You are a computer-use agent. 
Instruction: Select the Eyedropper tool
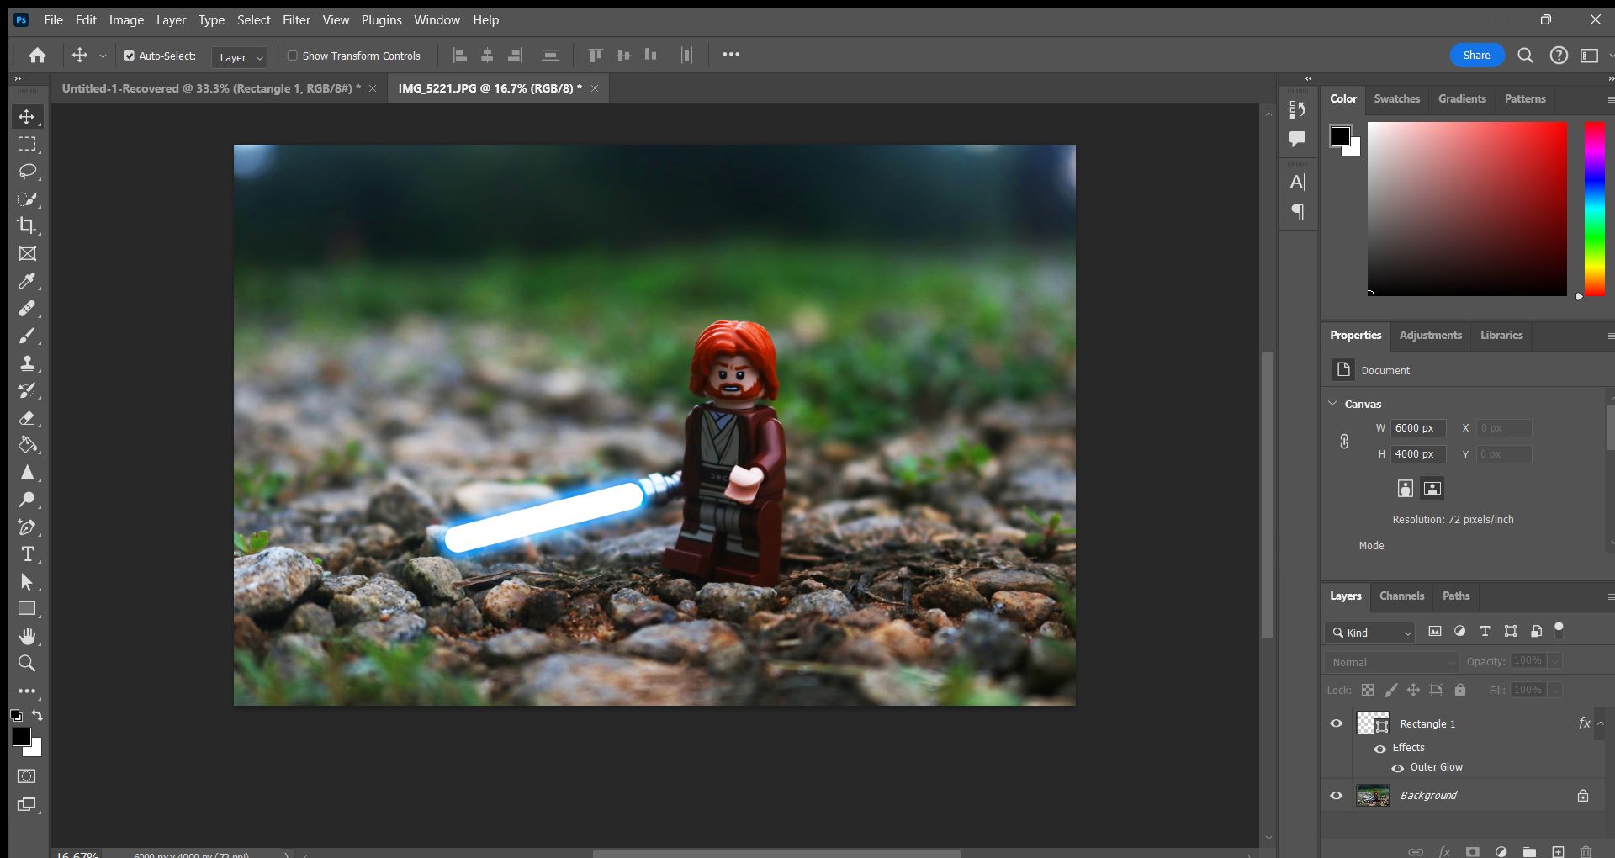click(x=27, y=281)
